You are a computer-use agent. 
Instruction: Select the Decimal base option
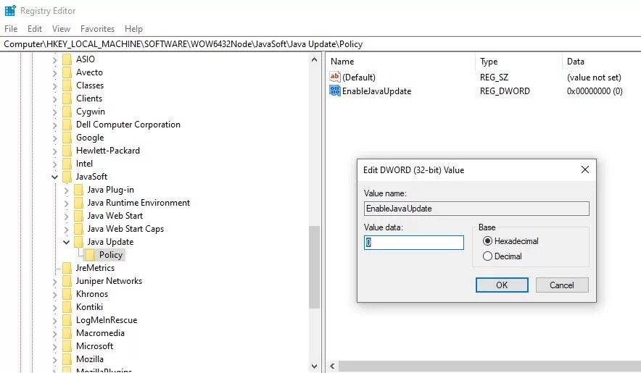click(487, 256)
